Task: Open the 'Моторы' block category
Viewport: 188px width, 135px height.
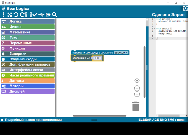Action: pyautogui.click(x=28, y=86)
